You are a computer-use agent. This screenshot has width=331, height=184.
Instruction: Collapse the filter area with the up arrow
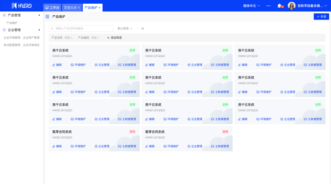143,29
